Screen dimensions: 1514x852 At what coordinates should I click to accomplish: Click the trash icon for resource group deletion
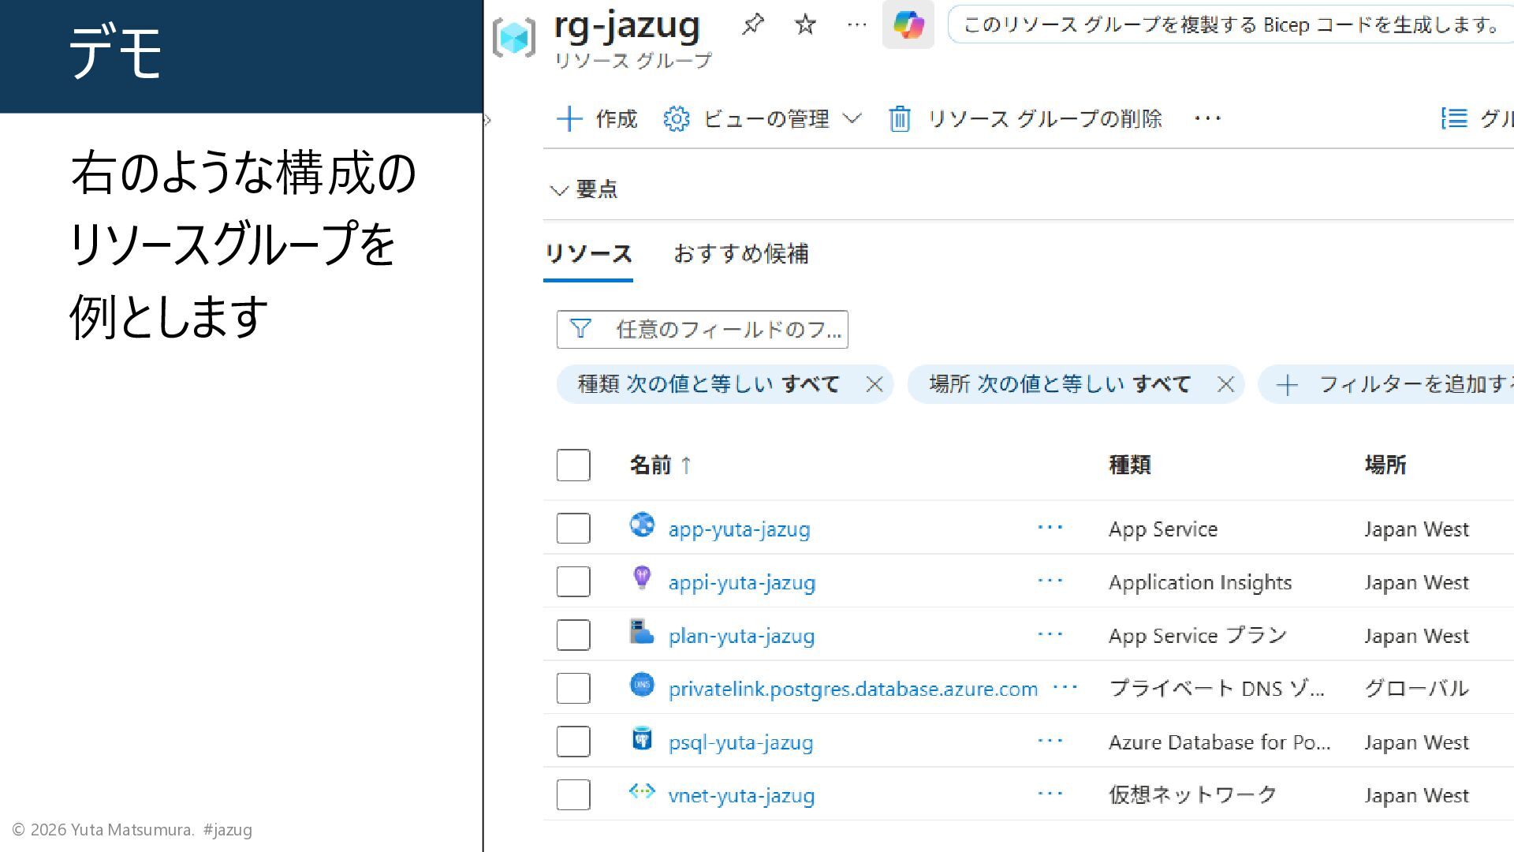900,119
